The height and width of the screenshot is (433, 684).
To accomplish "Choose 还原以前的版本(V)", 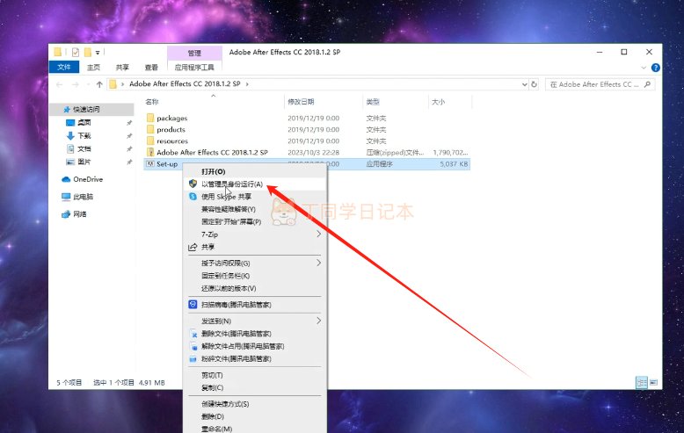I will point(255,288).
